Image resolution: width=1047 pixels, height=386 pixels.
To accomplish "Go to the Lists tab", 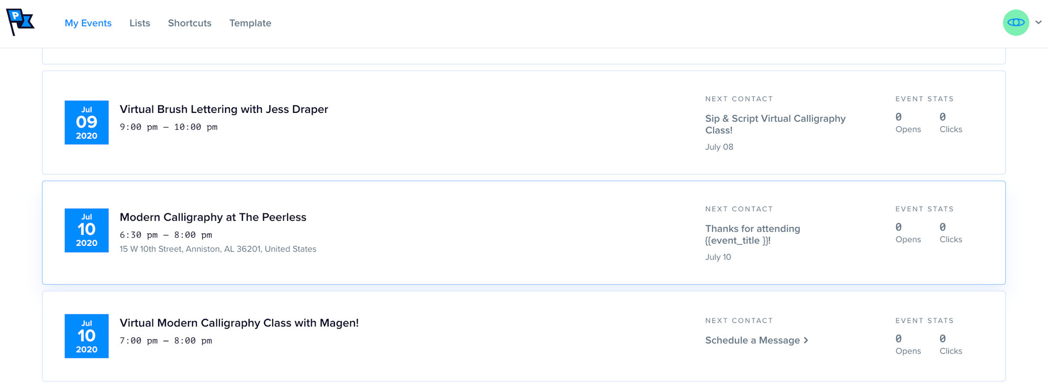I will click(x=140, y=23).
